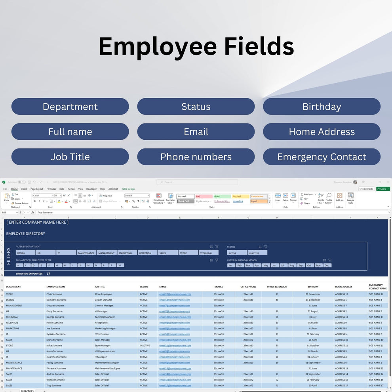This screenshot has height=392, width=392.
Task: Open the General number format dropdown
Action: click(148, 196)
